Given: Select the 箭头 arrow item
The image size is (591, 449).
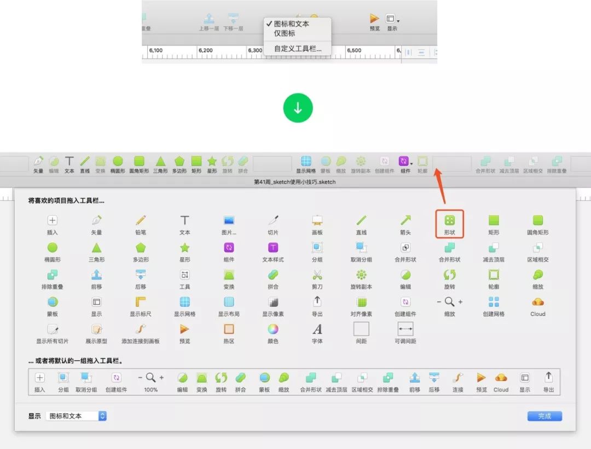Looking at the screenshot, I should pos(405,225).
